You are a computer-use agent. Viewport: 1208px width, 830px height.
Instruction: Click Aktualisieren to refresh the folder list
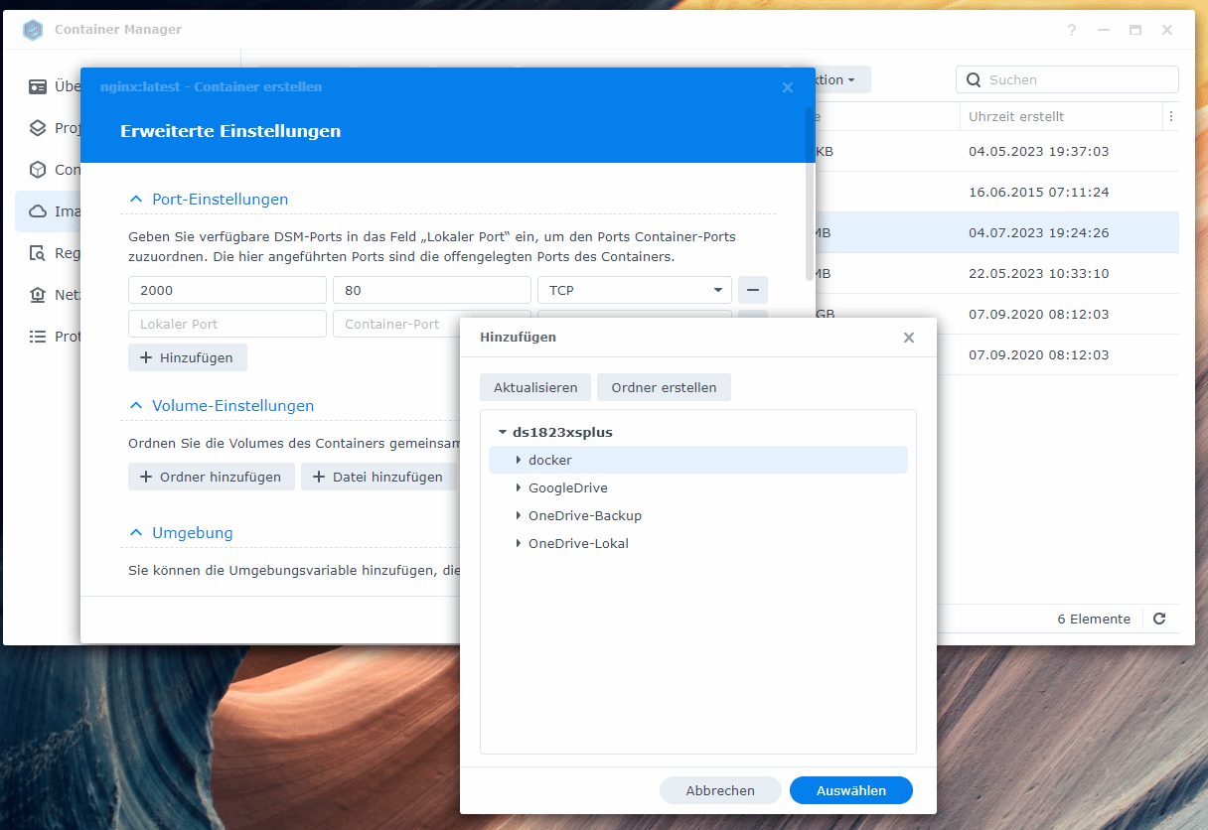535,387
